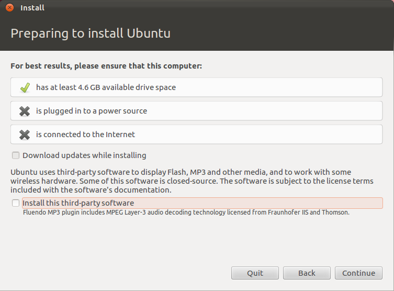394x291 pixels.
Task: Click the Fluendo MP3 plugin license note
Action: point(186,212)
